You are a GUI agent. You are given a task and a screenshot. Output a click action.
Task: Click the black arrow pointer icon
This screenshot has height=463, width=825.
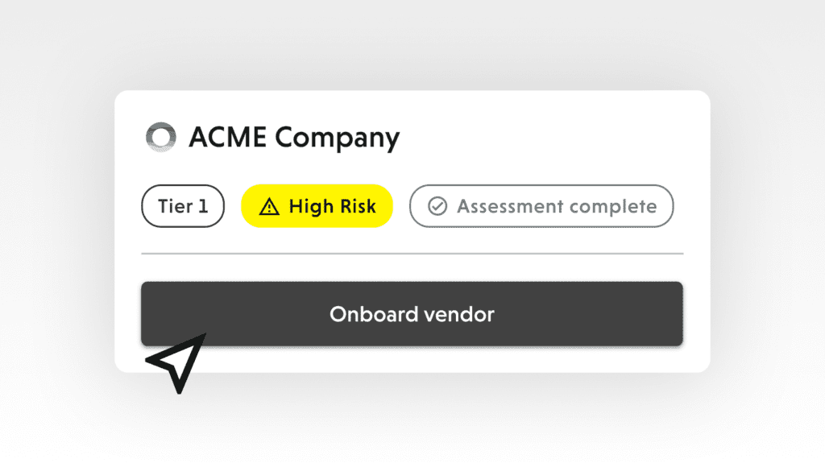point(178,363)
